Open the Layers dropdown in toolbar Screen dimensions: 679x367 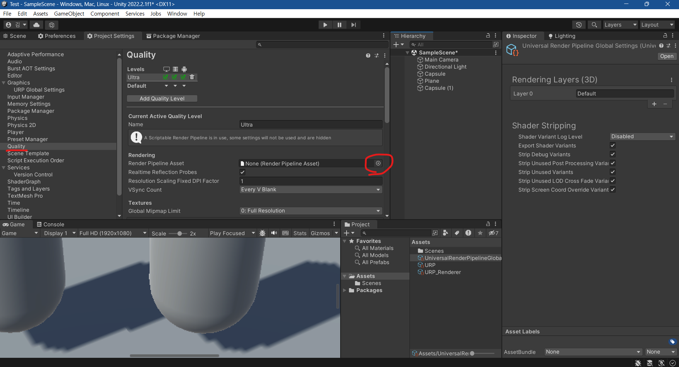coord(620,25)
